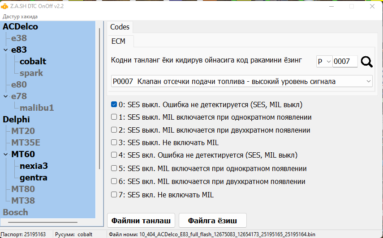
Task: Click the Z.A.SH app icon in title bar
Action: [x=4, y=6]
